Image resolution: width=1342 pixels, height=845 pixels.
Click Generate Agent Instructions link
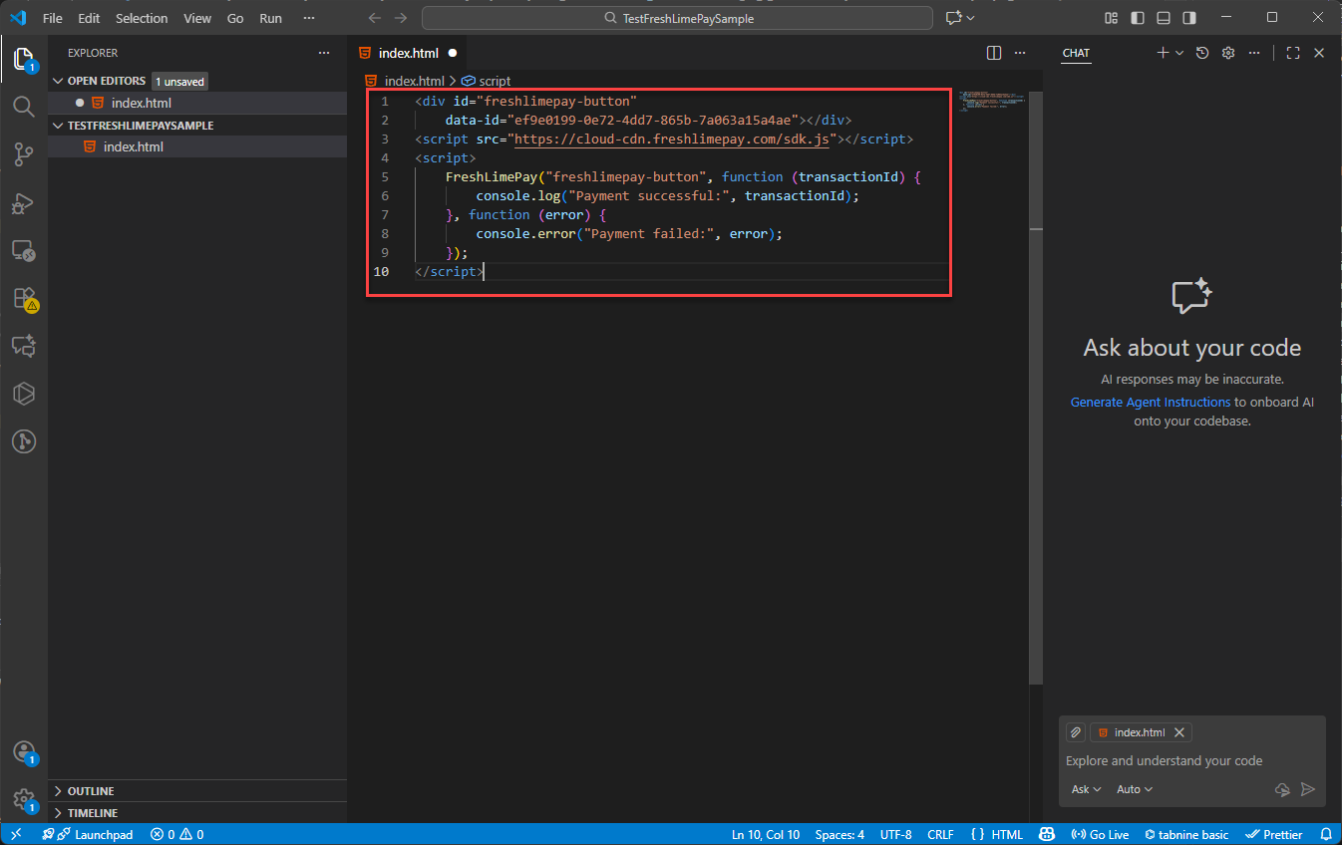tap(1150, 402)
